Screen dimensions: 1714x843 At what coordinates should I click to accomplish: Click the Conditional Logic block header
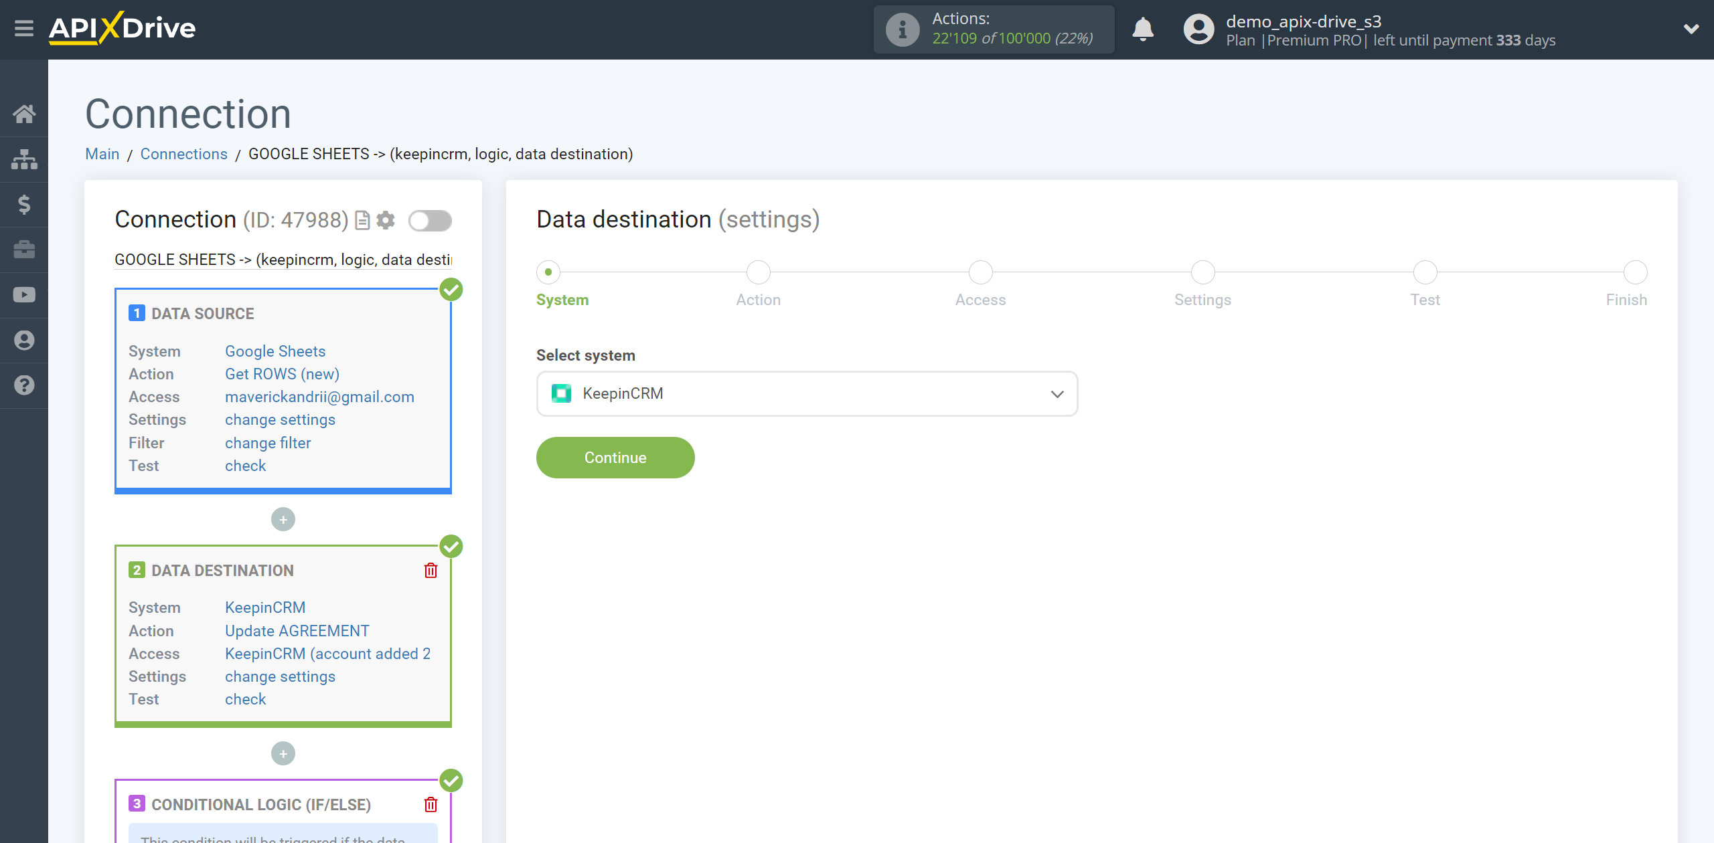click(261, 805)
